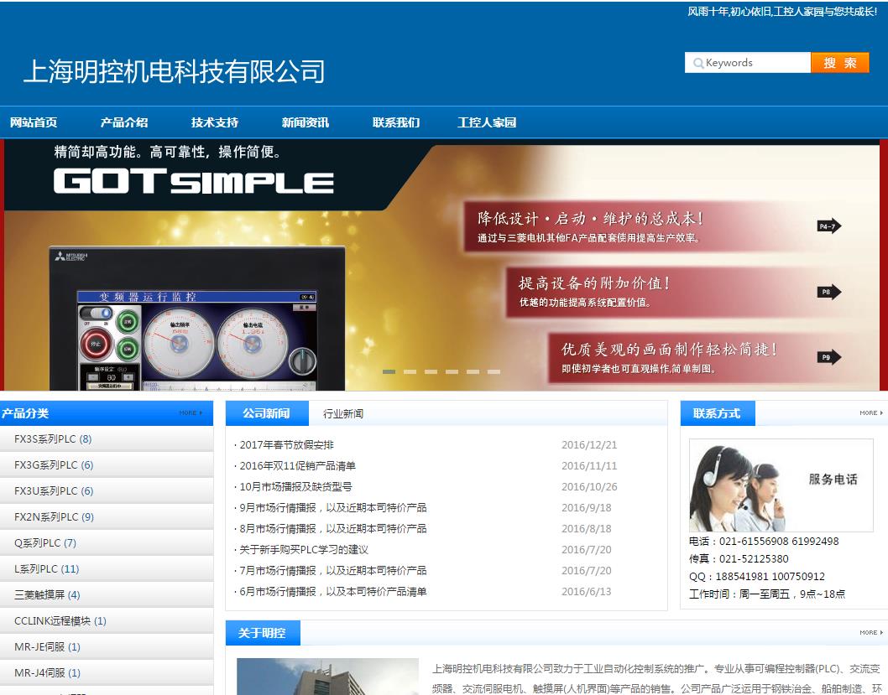The height and width of the screenshot is (695, 888).
Task: Click the P4-7 arrow icon on banner
Action: coord(829,226)
